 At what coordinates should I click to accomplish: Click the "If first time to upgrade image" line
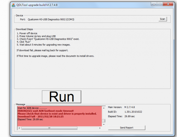pos(55,56)
